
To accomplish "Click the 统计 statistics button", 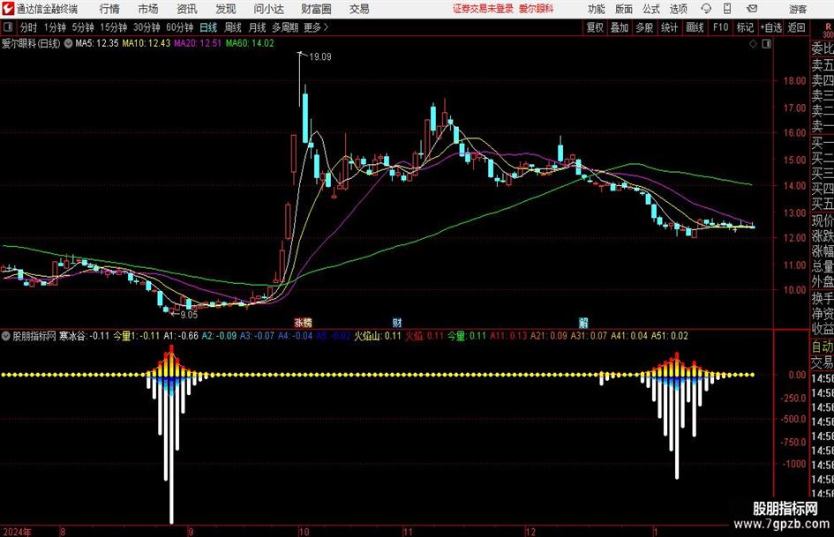I will coord(669,27).
